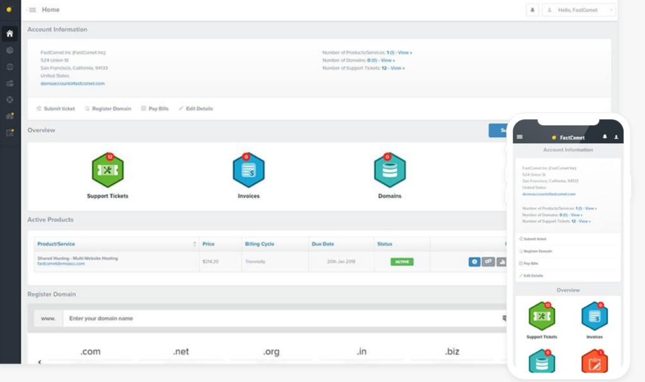Click Pay Bills in desktop action bar
The image size is (645, 382).
point(155,108)
